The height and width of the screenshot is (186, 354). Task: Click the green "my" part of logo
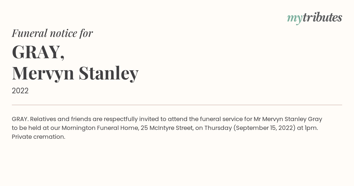[295, 19]
